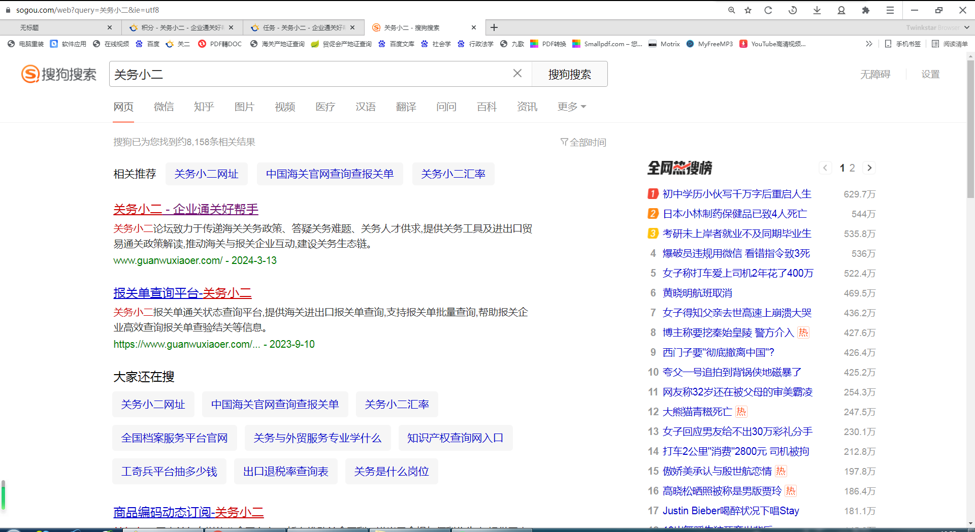
Task: Go to previous hot-list page arrow
Action: coord(825,168)
